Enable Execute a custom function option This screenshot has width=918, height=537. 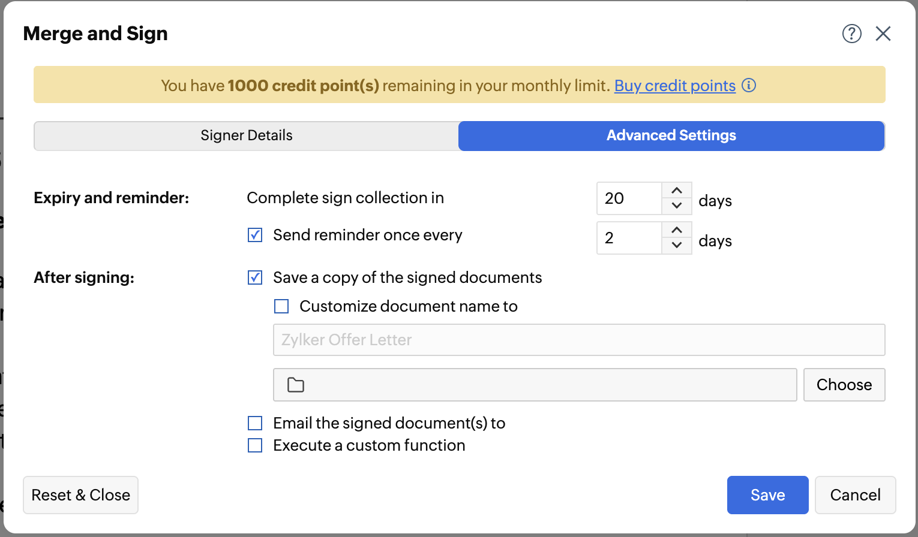255,445
